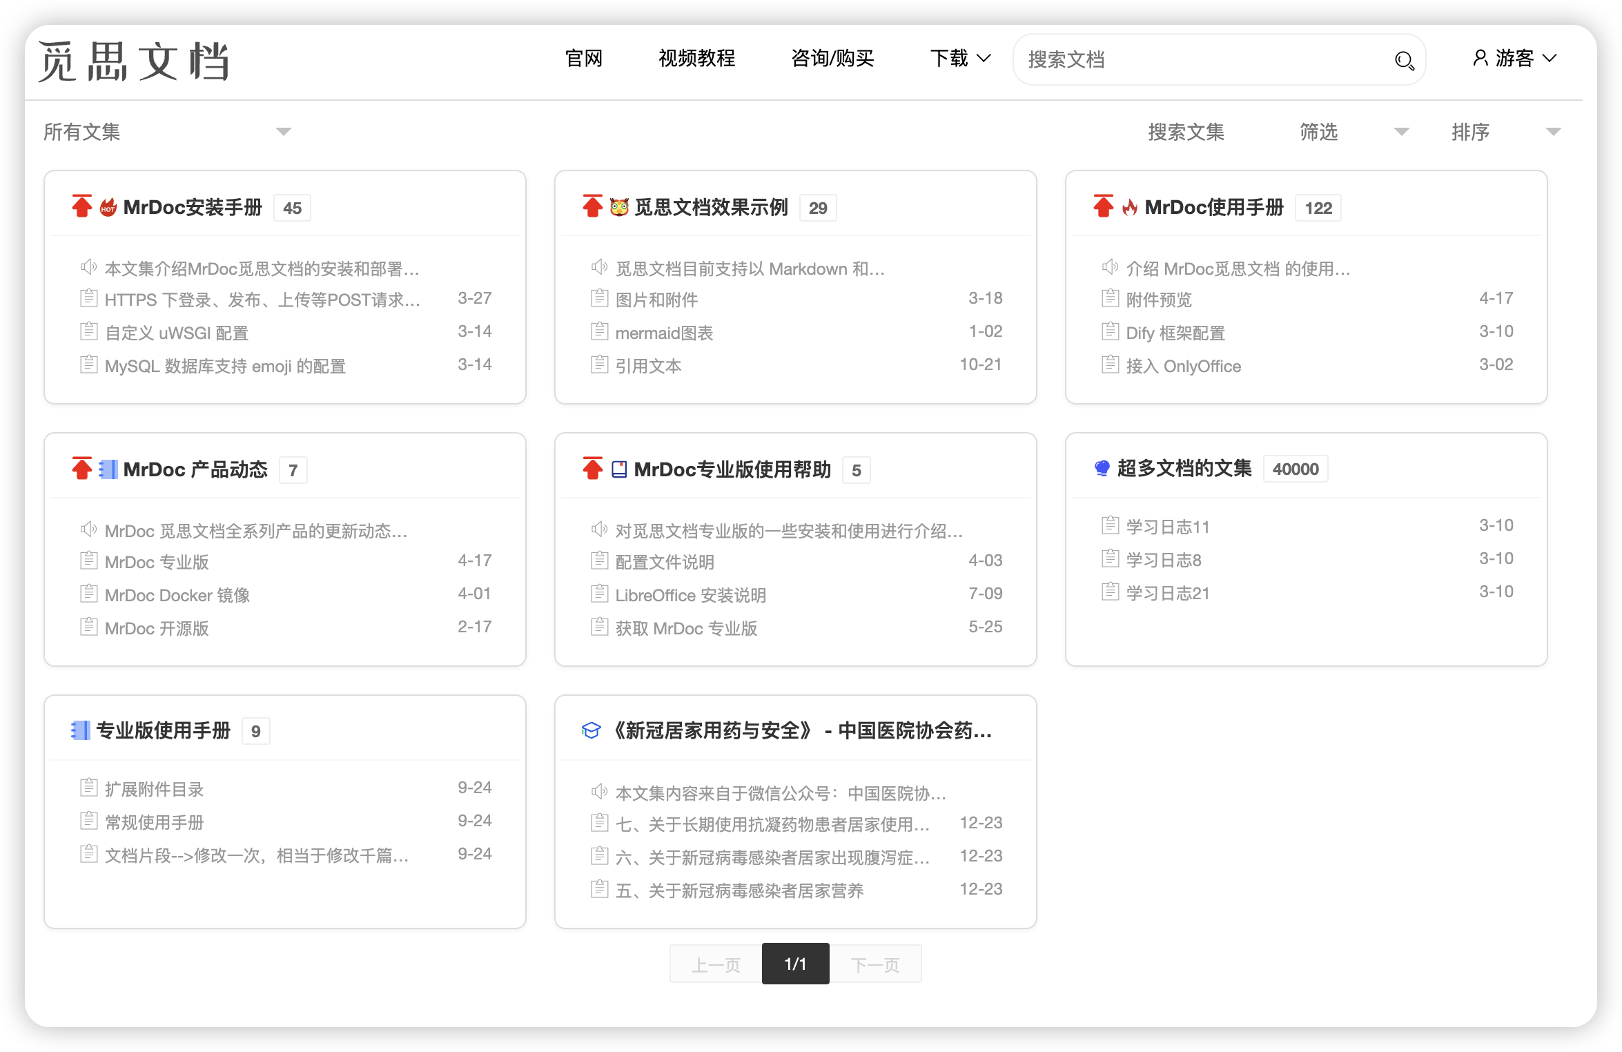
Task: Click the speaker icon in the MrDoc安装手册 description
Action: click(x=88, y=266)
